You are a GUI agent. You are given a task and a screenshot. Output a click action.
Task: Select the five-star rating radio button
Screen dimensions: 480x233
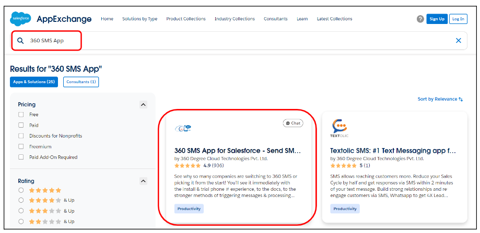pos(21,190)
